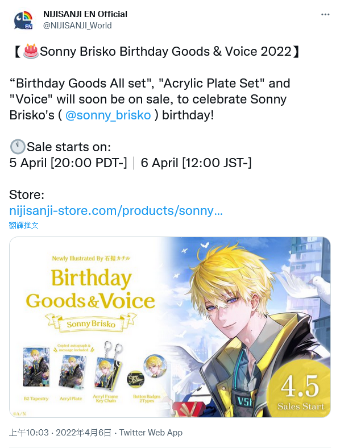This screenshot has height=448, width=340.
Task: Click the Sonny Brisko ribbon banner
Action: coord(91,323)
